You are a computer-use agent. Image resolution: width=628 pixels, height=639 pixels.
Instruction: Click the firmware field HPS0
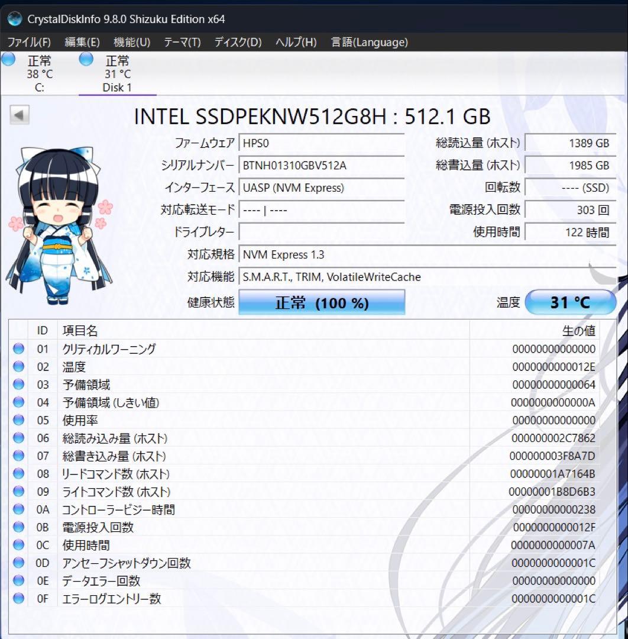pos(322,143)
